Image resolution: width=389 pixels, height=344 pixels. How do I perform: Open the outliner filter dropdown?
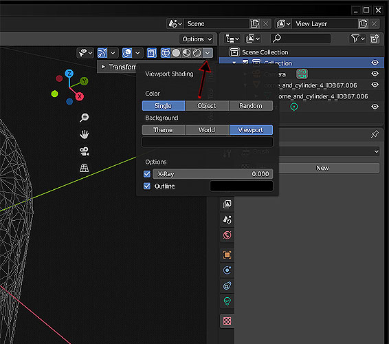(357, 39)
